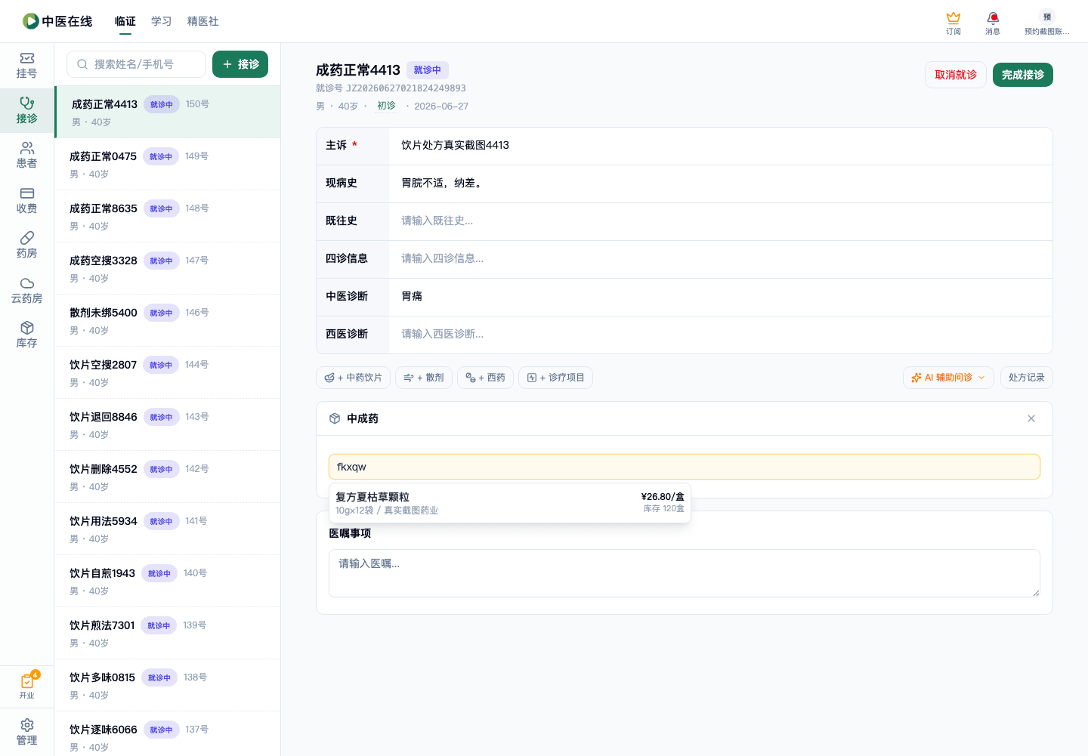Image resolution: width=1088 pixels, height=756 pixels.
Task: Click the 医嘱事项 heading
Action: click(x=350, y=533)
